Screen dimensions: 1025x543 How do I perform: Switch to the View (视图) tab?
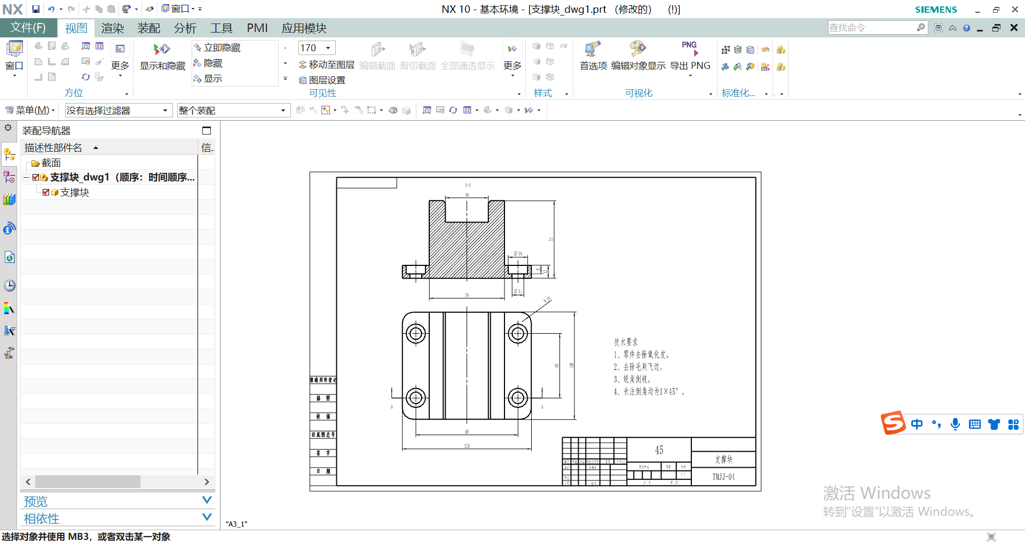point(76,28)
